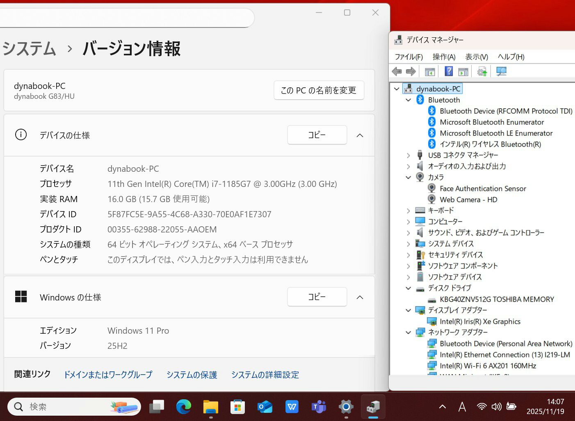The image size is (575, 421).
Task: Click the Update driver toolbar icon
Action: click(481, 71)
